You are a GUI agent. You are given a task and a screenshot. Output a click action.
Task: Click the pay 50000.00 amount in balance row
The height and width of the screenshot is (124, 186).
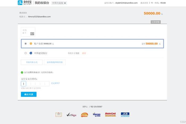coord(152,44)
